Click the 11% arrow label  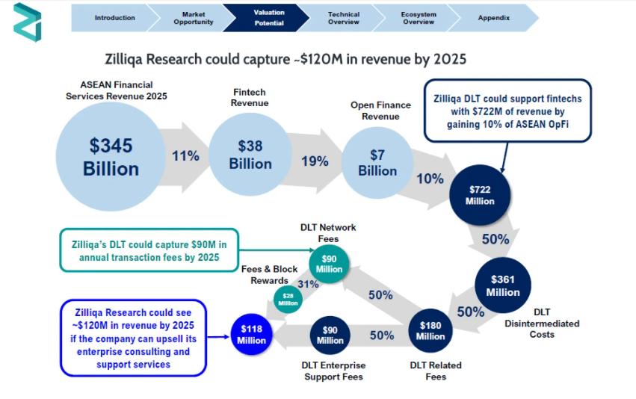[x=185, y=156]
